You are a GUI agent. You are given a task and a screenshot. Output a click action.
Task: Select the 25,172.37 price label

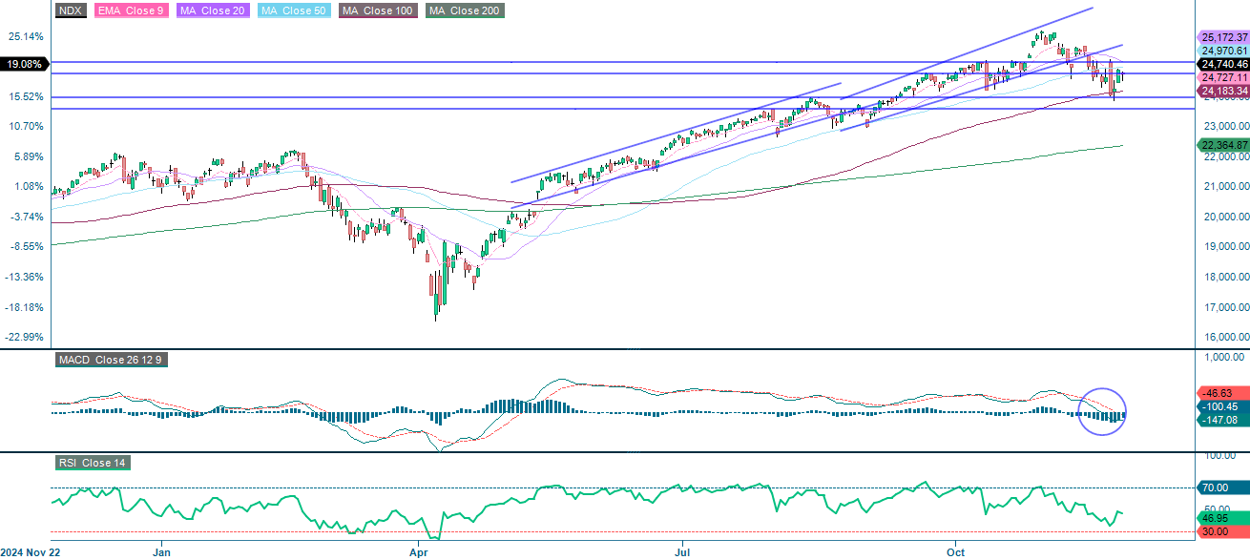[1225, 36]
